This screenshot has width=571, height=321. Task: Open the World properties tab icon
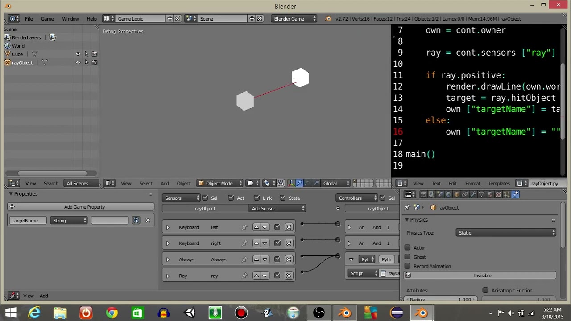tap(448, 194)
